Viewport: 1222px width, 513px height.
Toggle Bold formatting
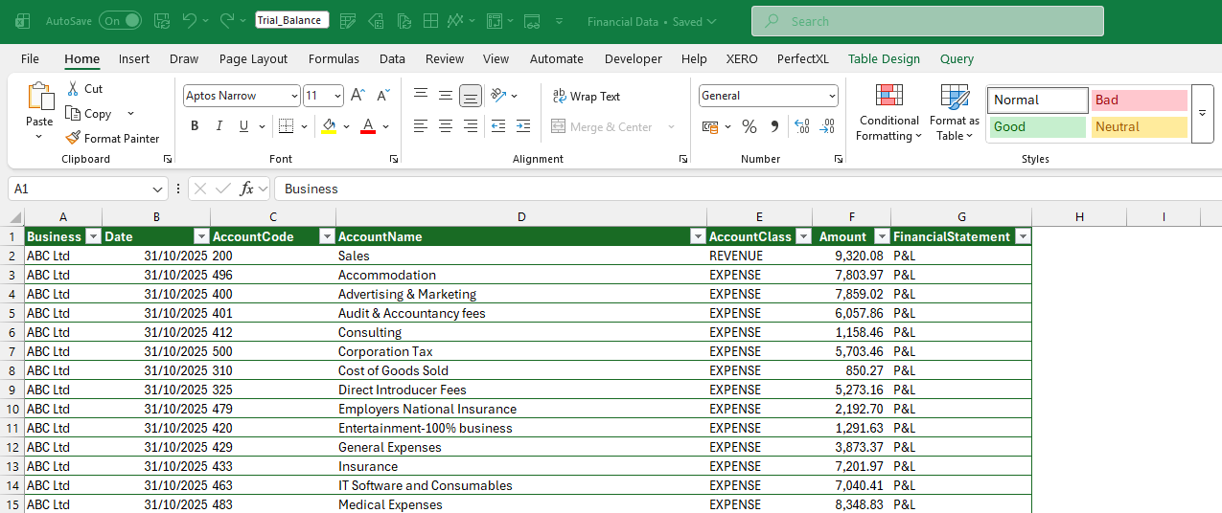pyautogui.click(x=195, y=126)
